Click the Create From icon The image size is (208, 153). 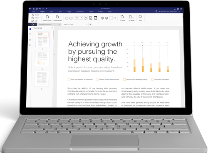point(47,18)
